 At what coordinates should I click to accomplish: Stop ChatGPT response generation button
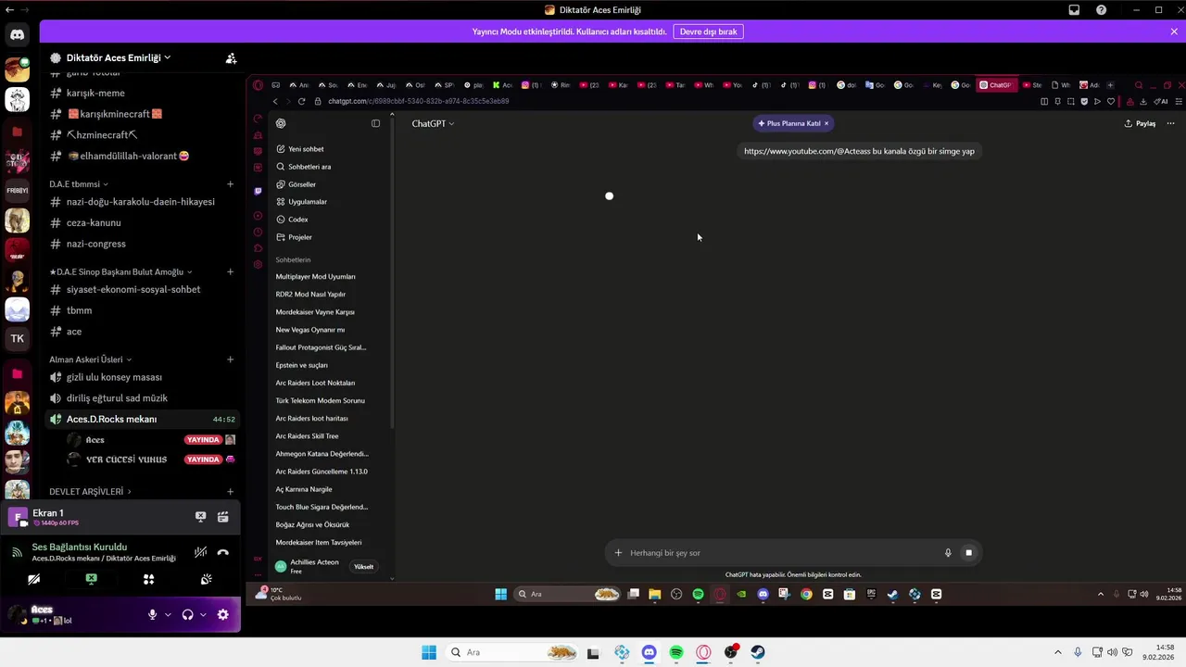click(x=968, y=553)
